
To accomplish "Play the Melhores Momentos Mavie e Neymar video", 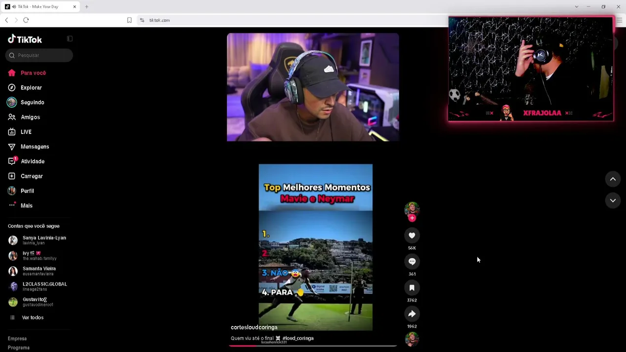I will click(x=315, y=247).
